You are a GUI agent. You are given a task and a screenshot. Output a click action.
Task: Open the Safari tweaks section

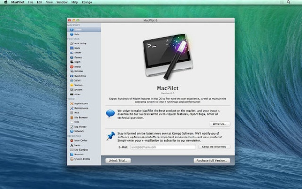point(77,80)
